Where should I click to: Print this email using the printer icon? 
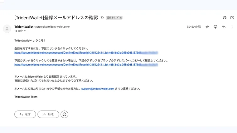pyautogui.click(x=225, y=18)
